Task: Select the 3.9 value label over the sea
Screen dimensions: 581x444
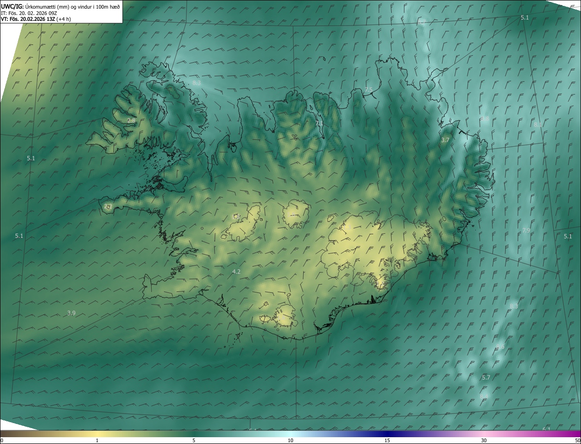Action: [x=71, y=313]
